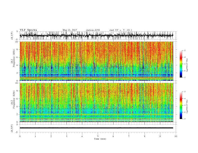
Task: Click time axis tick label "5"
Action: pyautogui.click(x=98, y=136)
